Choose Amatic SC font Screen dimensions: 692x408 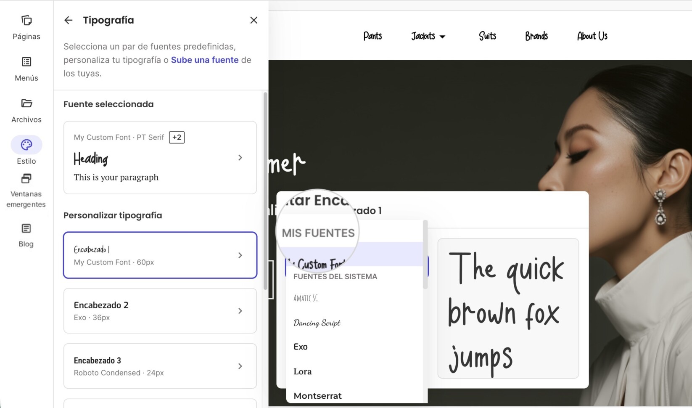coord(306,298)
